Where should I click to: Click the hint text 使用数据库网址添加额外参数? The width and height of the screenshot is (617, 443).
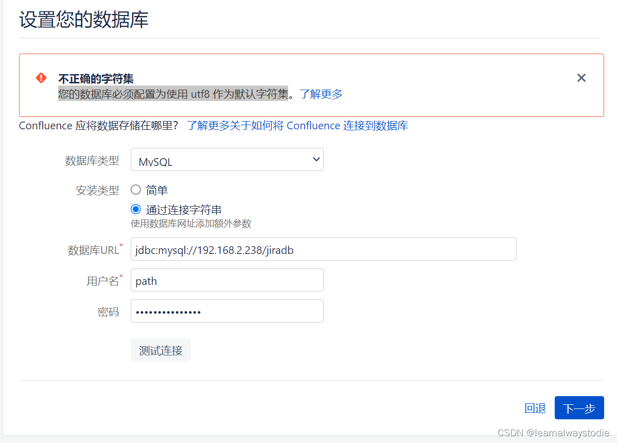[191, 224]
